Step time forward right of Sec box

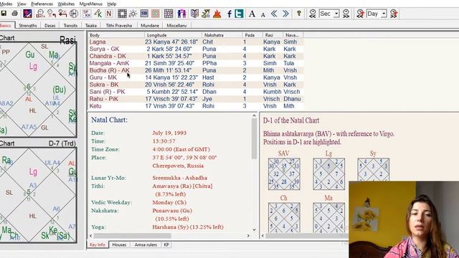click(x=346, y=14)
